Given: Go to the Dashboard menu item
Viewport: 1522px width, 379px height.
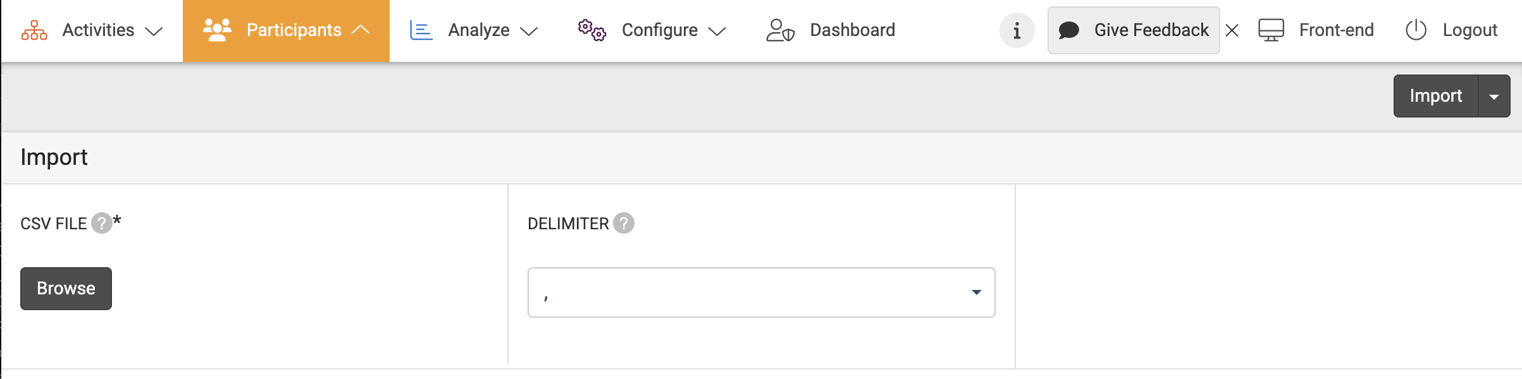Looking at the screenshot, I should (x=851, y=30).
